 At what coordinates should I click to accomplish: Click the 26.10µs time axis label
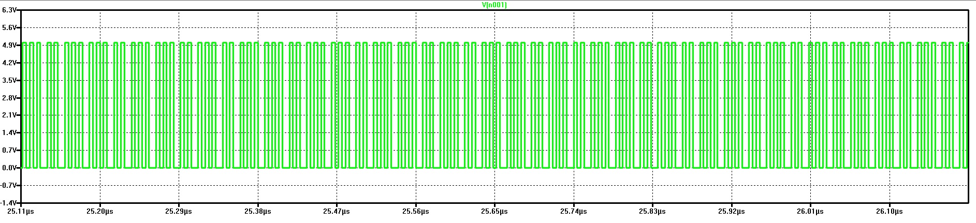[890, 211]
